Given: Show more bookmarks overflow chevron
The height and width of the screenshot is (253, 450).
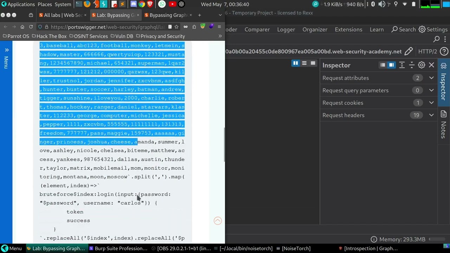Looking at the screenshot, I should coord(220,36).
